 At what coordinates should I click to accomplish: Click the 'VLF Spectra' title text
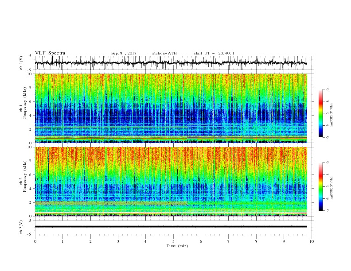50,53
